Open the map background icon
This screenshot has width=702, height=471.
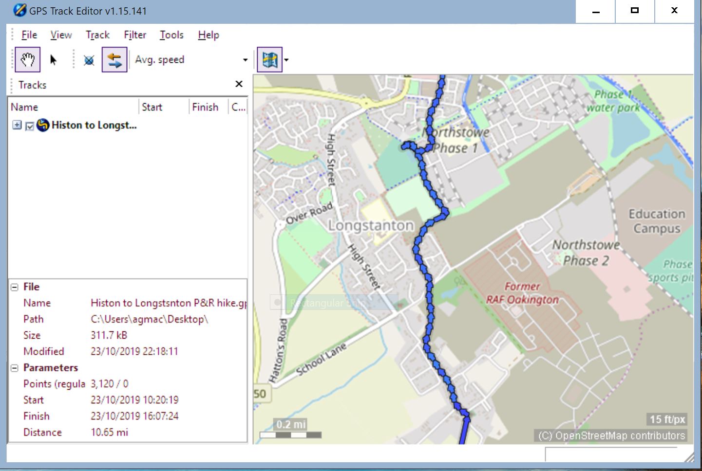(270, 59)
